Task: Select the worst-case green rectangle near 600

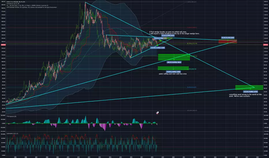Action: [249, 87]
